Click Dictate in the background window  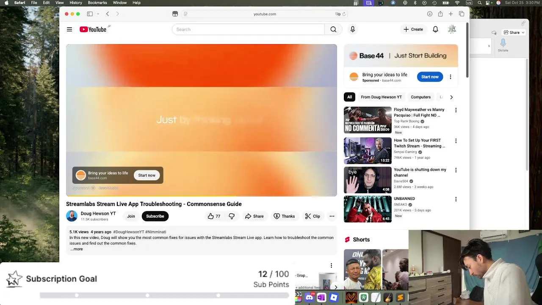tap(503, 45)
